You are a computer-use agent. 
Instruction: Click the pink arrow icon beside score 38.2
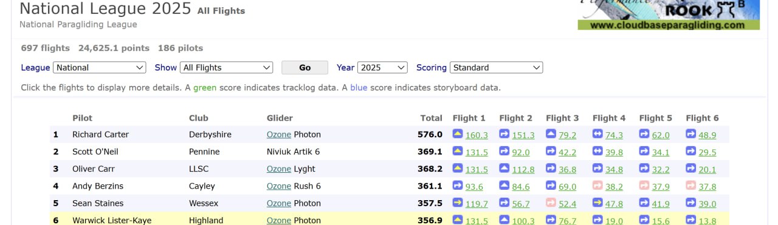(x=598, y=186)
